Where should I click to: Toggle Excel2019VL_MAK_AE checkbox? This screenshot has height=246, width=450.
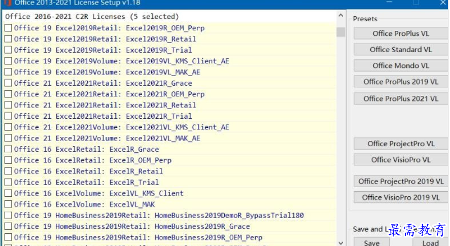point(8,72)
